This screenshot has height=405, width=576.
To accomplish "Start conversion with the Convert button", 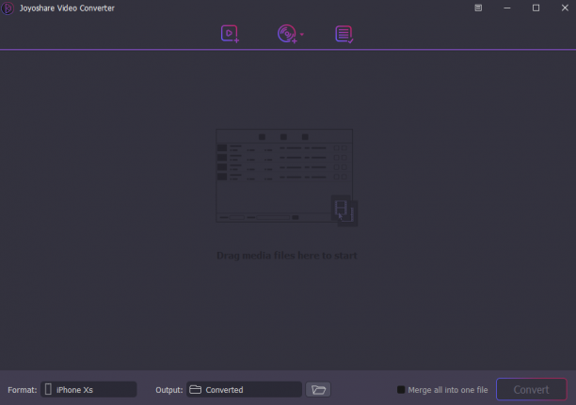I will 531,390.
